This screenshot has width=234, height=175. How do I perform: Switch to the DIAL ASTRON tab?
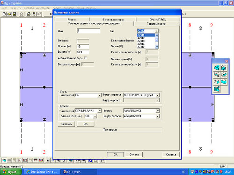pyautogui.click(x=158, y=20)
